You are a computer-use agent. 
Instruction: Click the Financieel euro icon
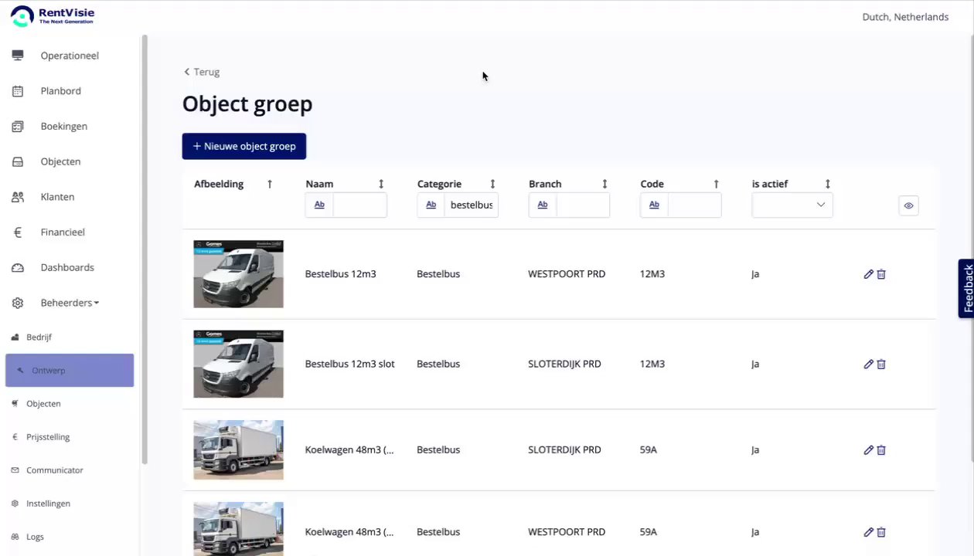pos(18,232)
